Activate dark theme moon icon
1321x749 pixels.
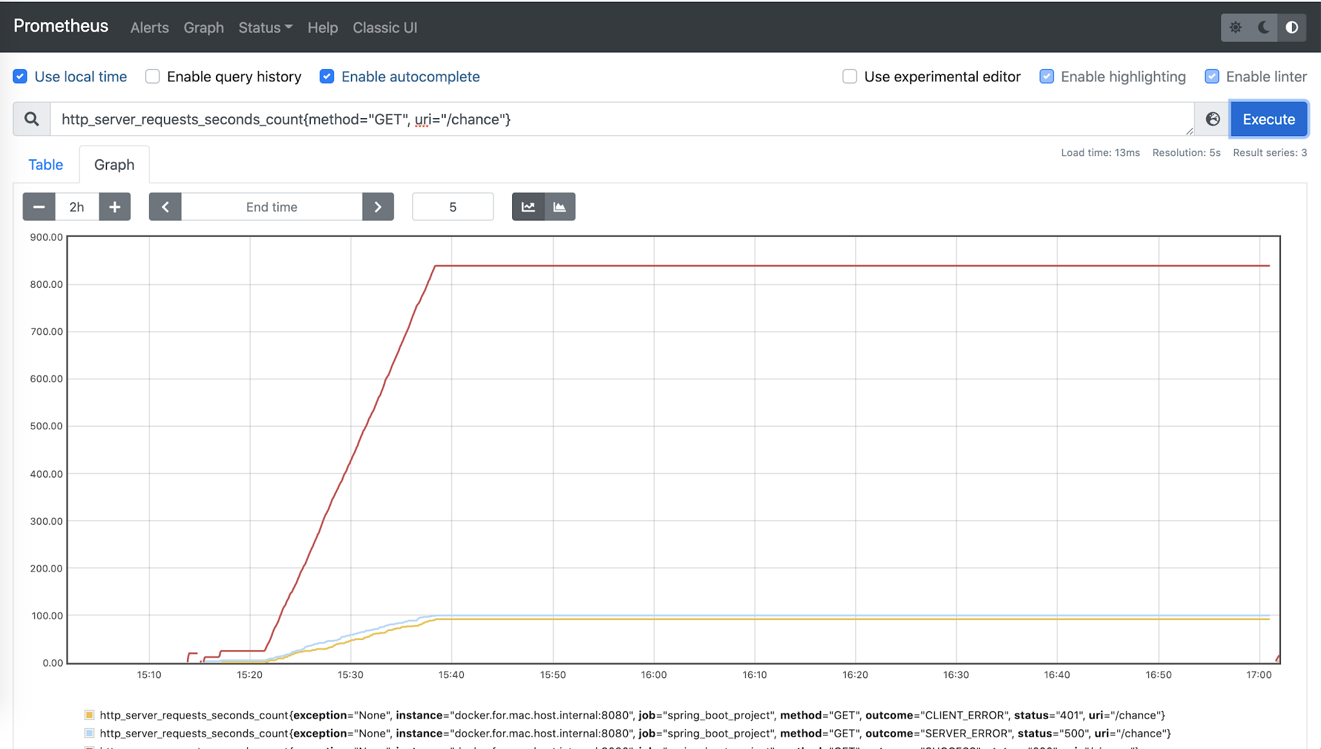[x=1263, y=27]
